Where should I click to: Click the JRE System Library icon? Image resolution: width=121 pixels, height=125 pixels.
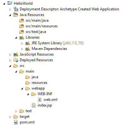point(28,43)
